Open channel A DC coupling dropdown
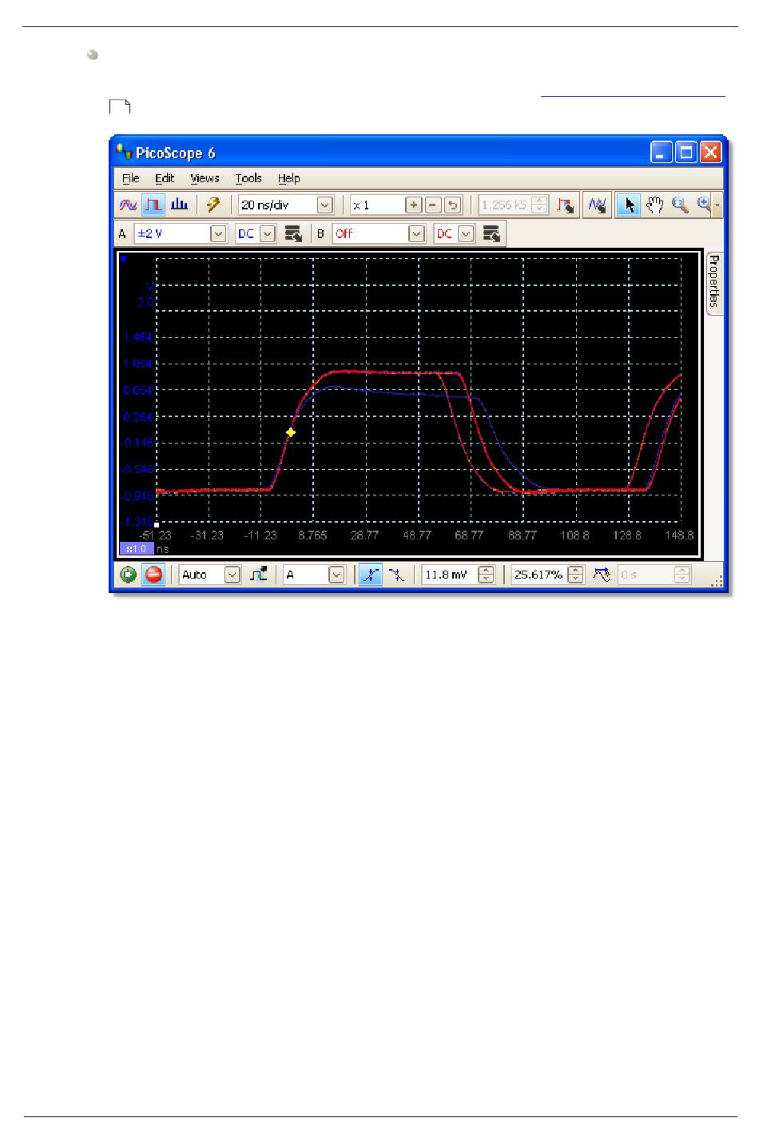The width and height of the screenshot is (759, 1126). click(x=268, y=234)
